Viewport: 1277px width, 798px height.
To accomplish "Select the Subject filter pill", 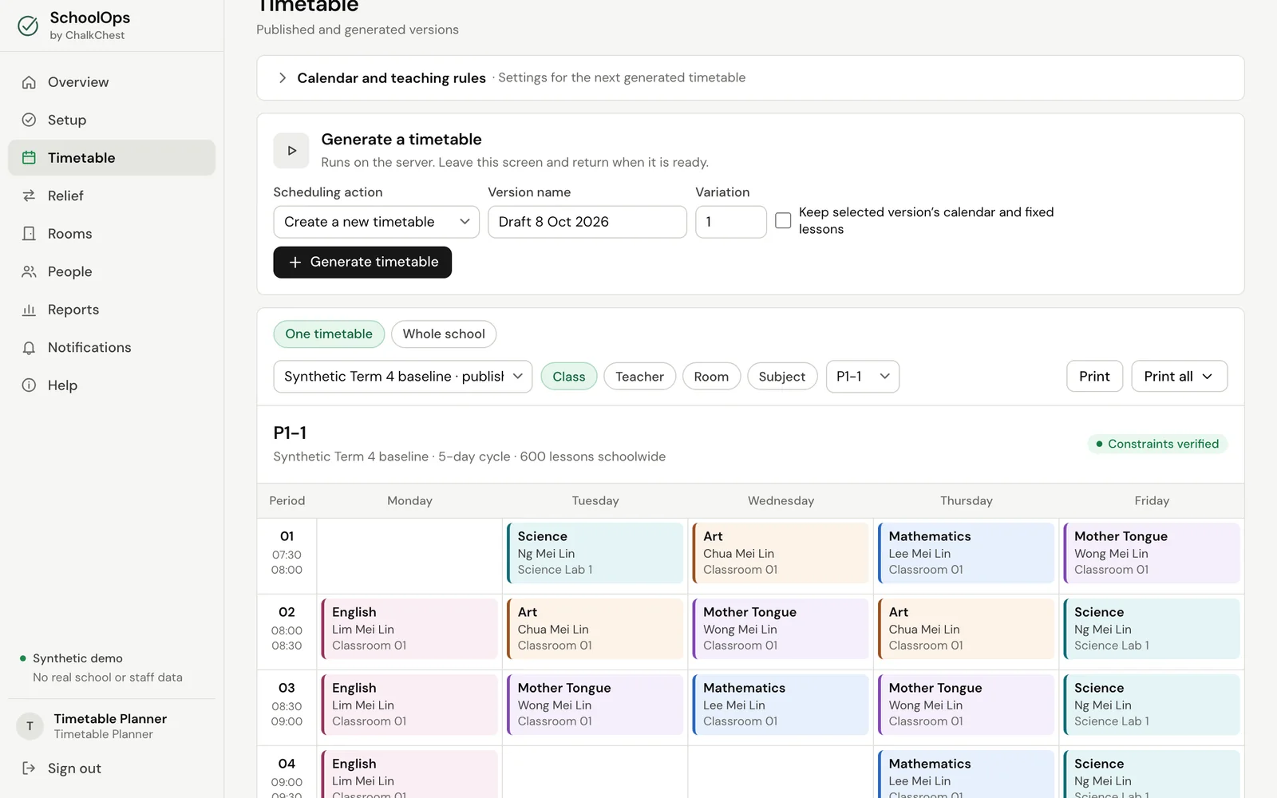I will tap(782, 377).
